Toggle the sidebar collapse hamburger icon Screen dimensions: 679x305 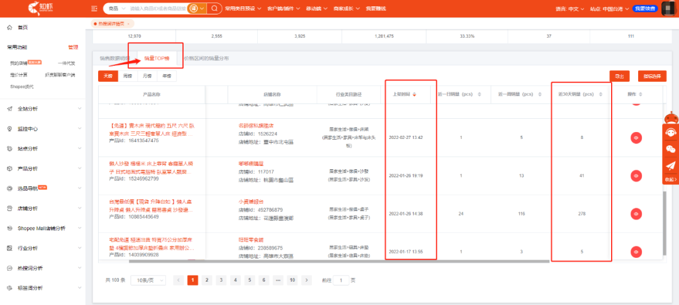pos(94,9)
